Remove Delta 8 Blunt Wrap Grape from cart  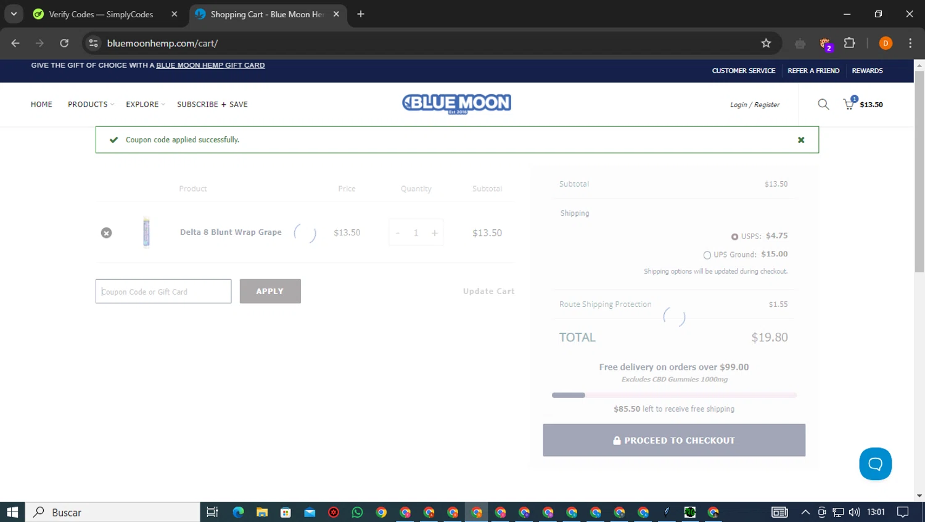[107, 233]
